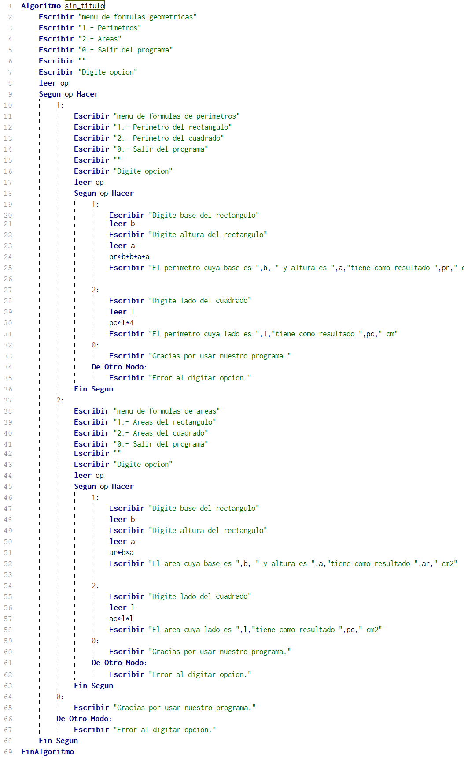This screenshot has height=775, width=464.
Task: Click the pc←l*4 assignment line
Action: (x=121, y=323)
